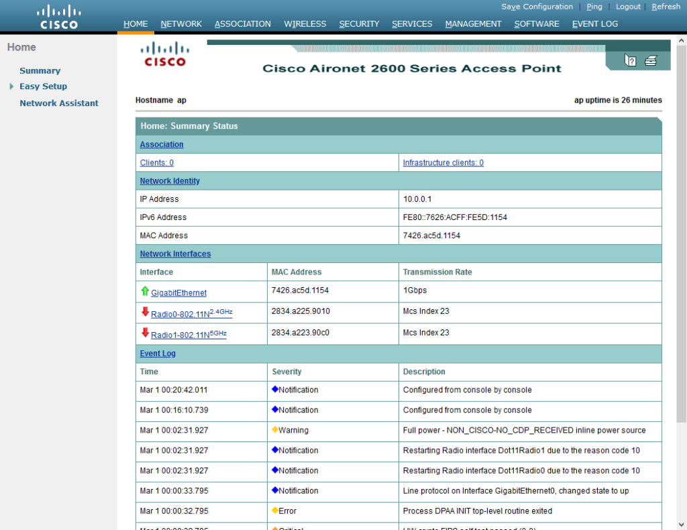The width and height of the screenshot is (687, 530).
Task: Select Summary in the sidebar
Action: click(x=40, y=70)
